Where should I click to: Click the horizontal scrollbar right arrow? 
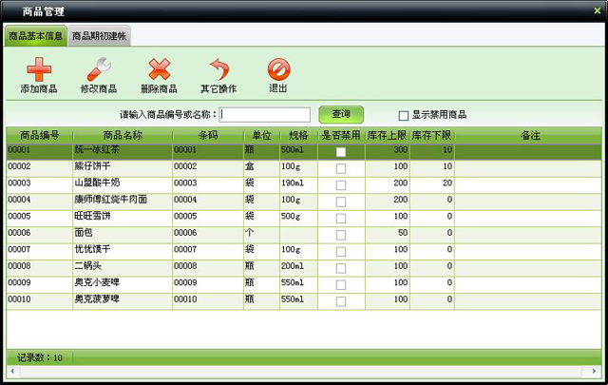click(596, 371)
